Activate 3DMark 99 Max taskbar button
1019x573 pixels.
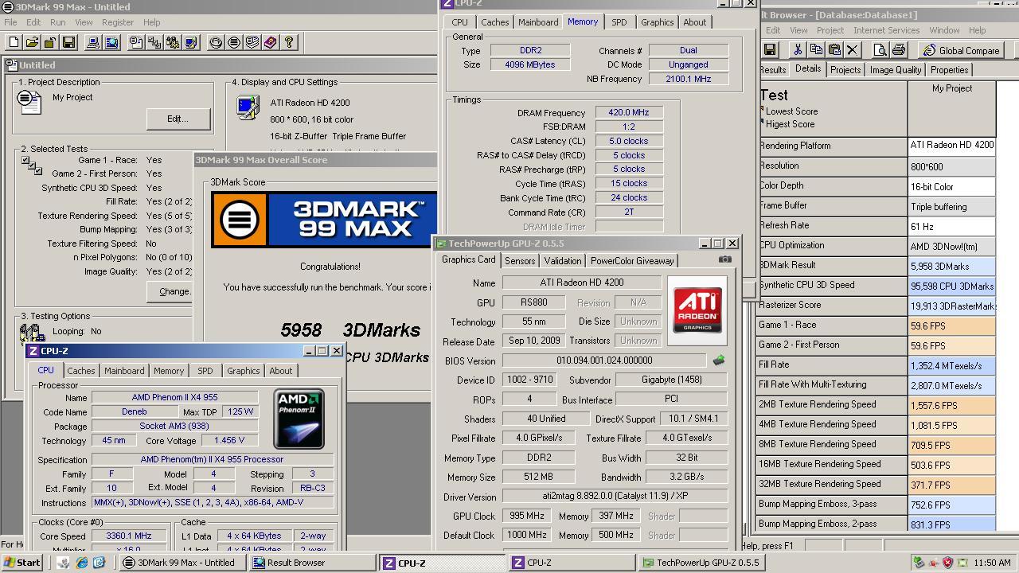182,563
